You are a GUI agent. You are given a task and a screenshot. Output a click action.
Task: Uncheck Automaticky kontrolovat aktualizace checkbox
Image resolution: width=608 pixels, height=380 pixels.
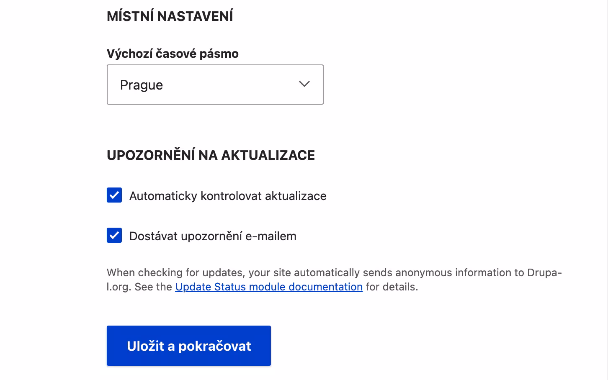pyautogui.click(x=114, y=195)
